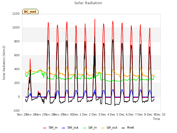177x133 pixels.
Task: Click the 1200 y-axis tick label
Action: coord(16,14)
